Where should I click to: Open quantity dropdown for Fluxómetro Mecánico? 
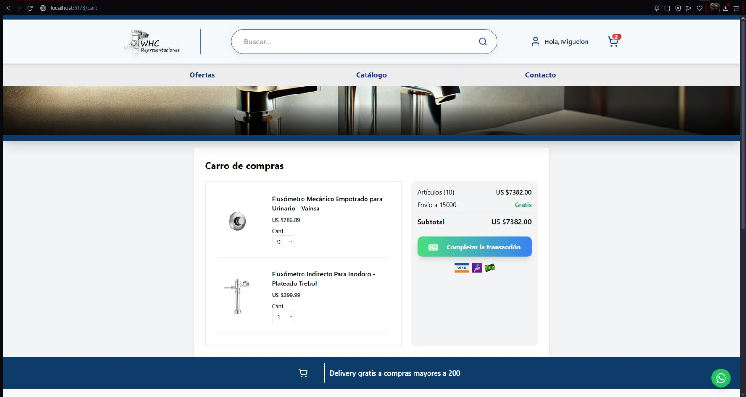pos(283,242)
